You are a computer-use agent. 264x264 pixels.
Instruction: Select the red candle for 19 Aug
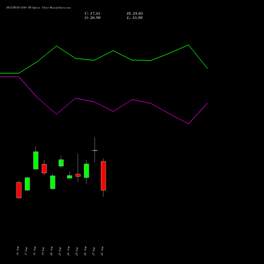pyautogui.click(x=44, y=168)
